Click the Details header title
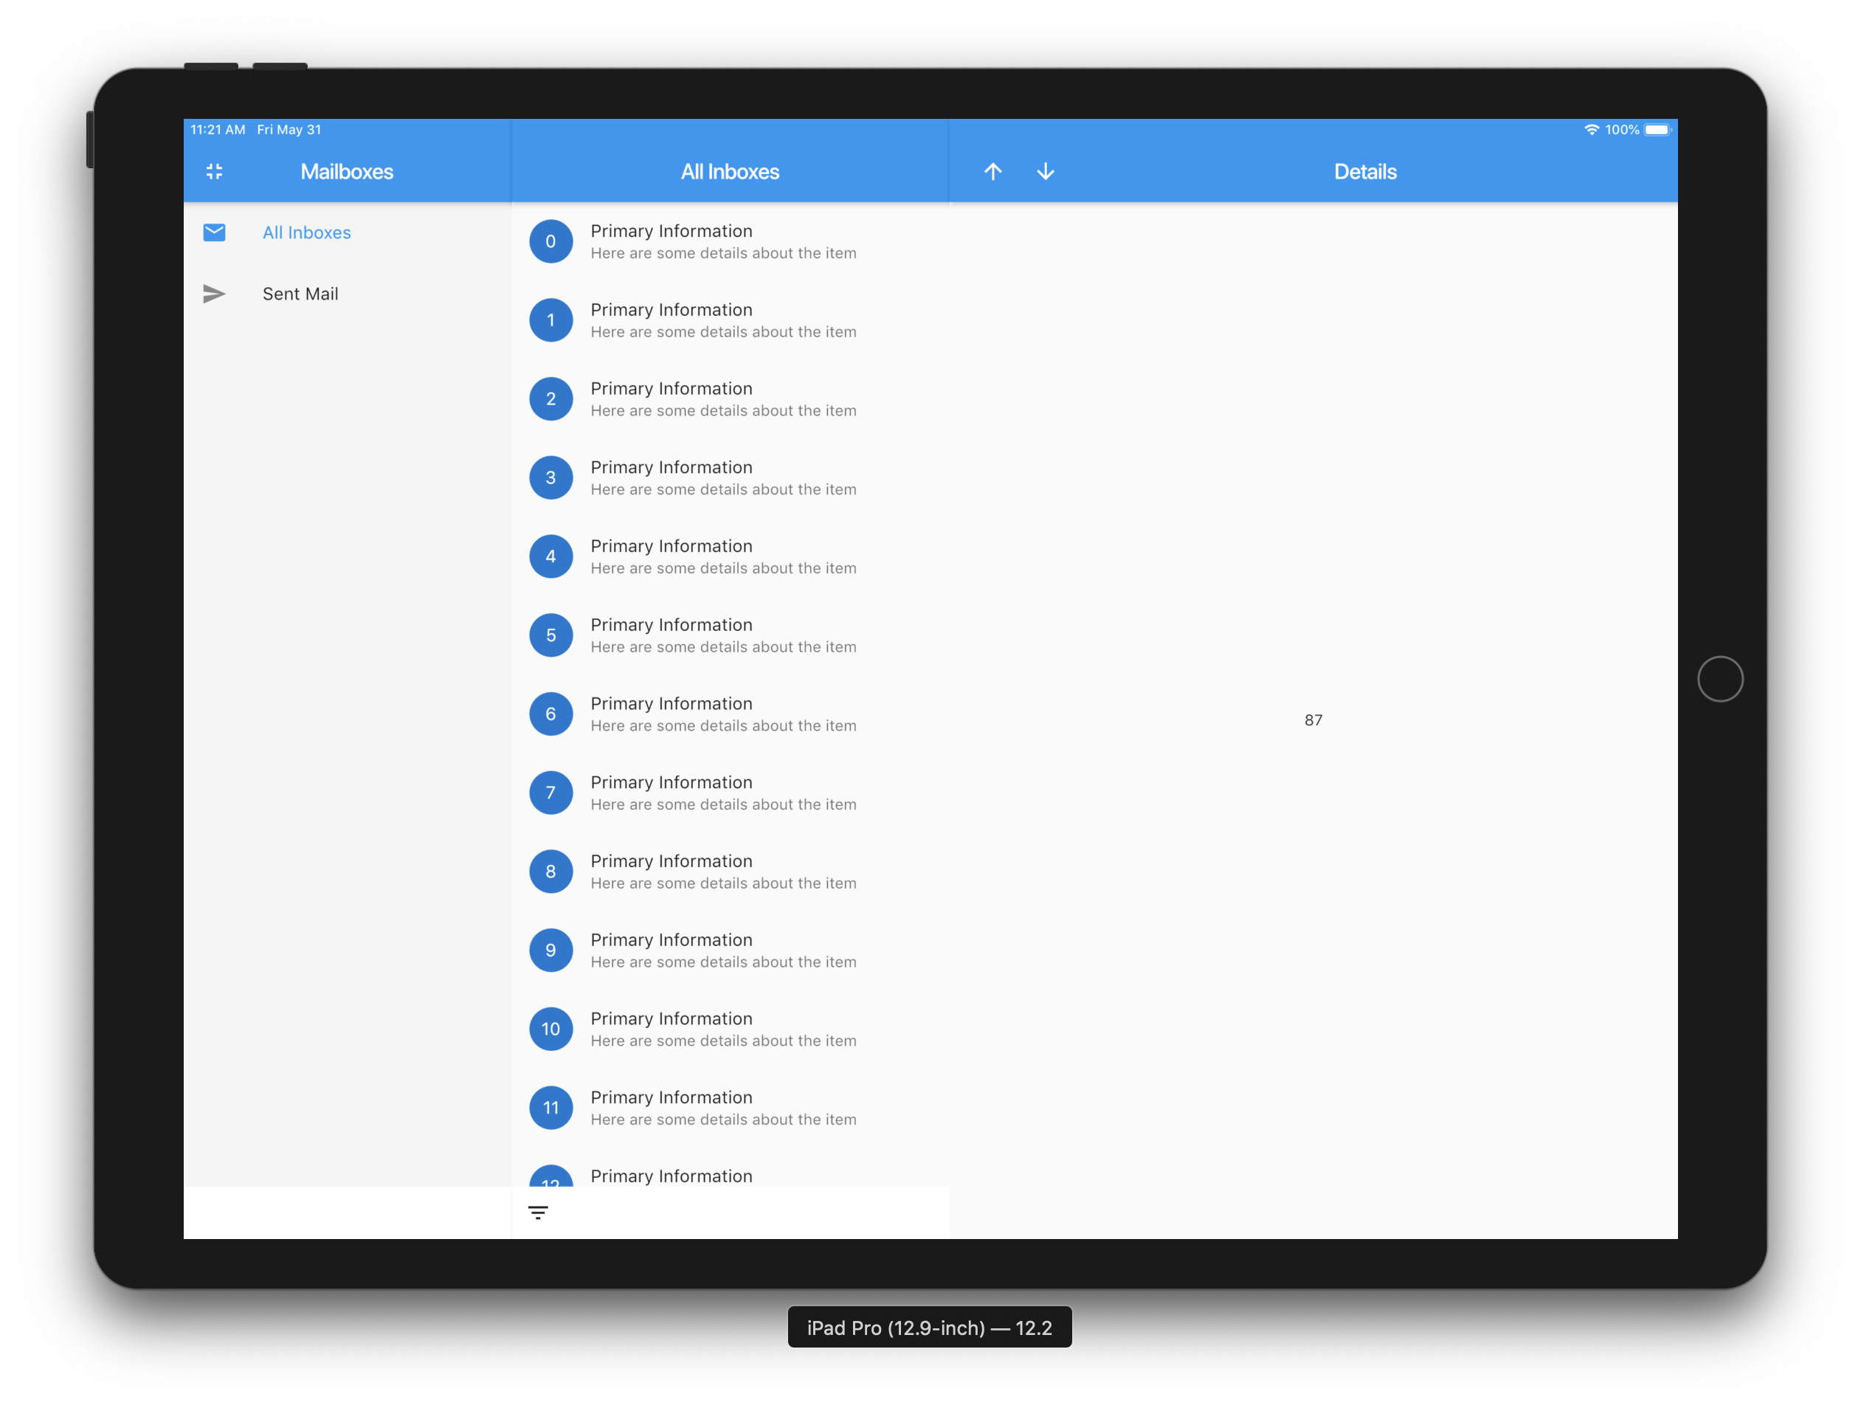1861x1411 pixels. [x=1364, y=172]
